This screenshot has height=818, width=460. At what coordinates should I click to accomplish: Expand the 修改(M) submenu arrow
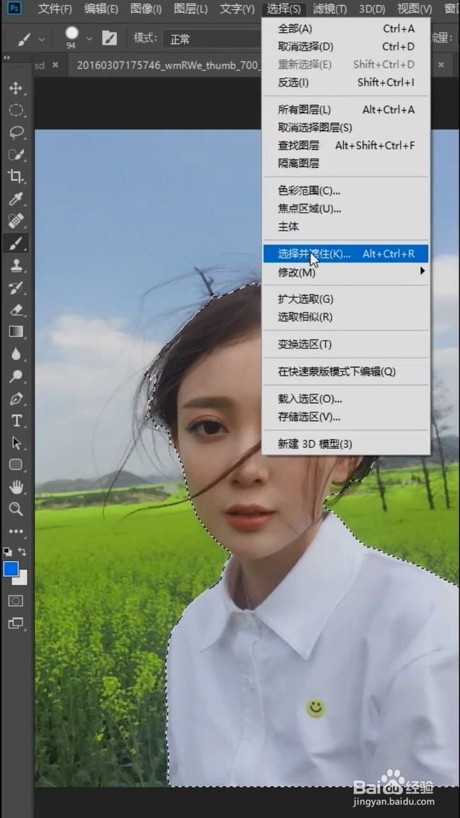pyautogui.click(x=422, y=272)
